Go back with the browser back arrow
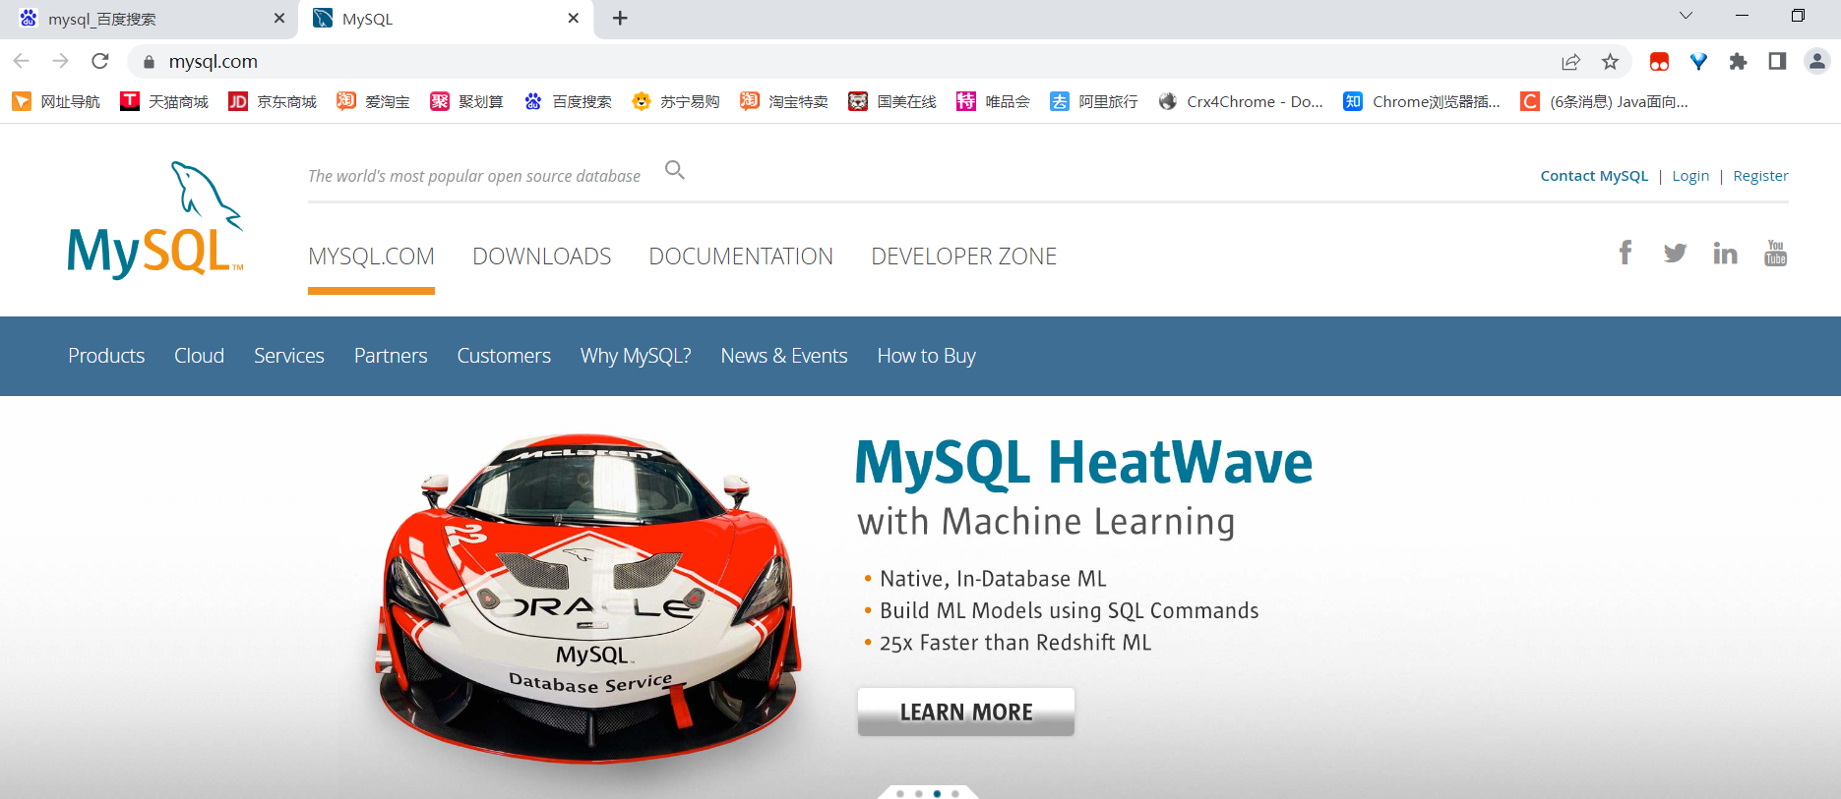Viewport: 1841px width, 799px height. coord(22,61)
